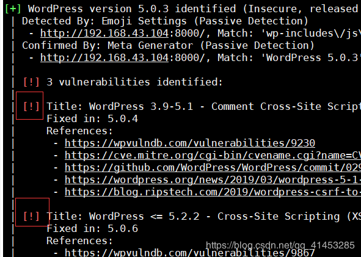Viewport: 361px width, 257px height.
Task: Click the red [!] before '3 vulnerabilities identified'
Action: point(31,82)
